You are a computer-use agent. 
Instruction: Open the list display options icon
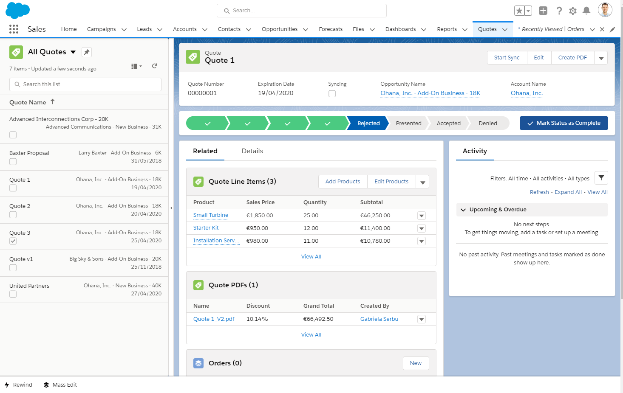pyautogui.click(x=136, y=66)
